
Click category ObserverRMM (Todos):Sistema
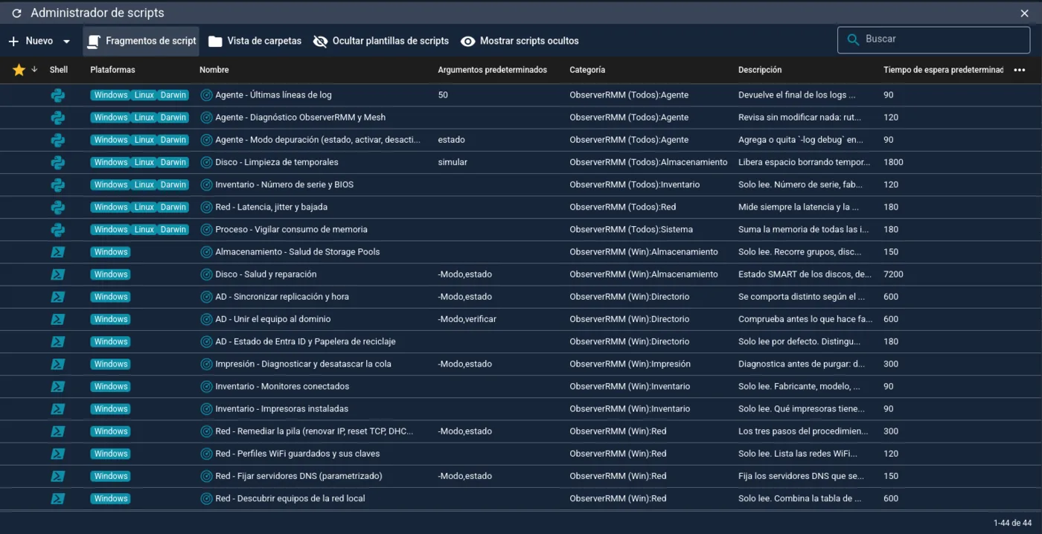click(x=631, y=230)
